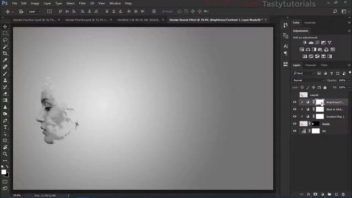Open the Select menu
This screenshot has height=198, width=352.
click(x=70, y=3)
